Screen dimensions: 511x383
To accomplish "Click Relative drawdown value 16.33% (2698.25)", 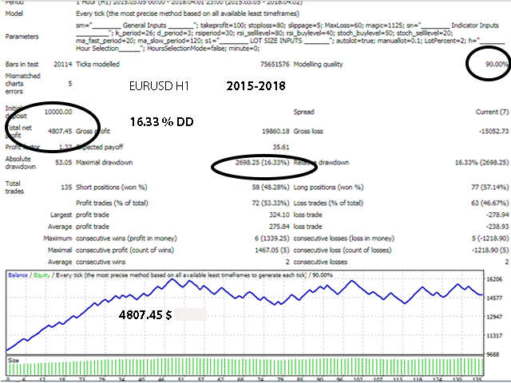I will [x=481, y=163].
